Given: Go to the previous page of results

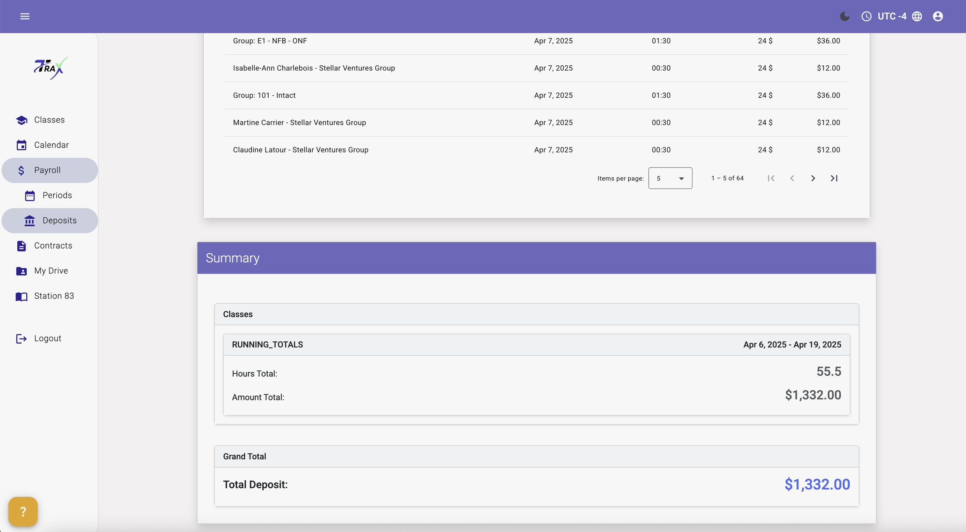Looking at the screenshot, I should click(x=792, y=178).
